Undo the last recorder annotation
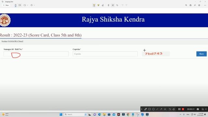Screen dimensions: 208x117 point(170,109)
